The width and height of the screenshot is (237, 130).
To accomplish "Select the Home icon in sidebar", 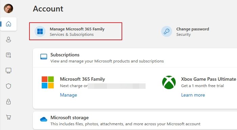I will click(8, 24).
